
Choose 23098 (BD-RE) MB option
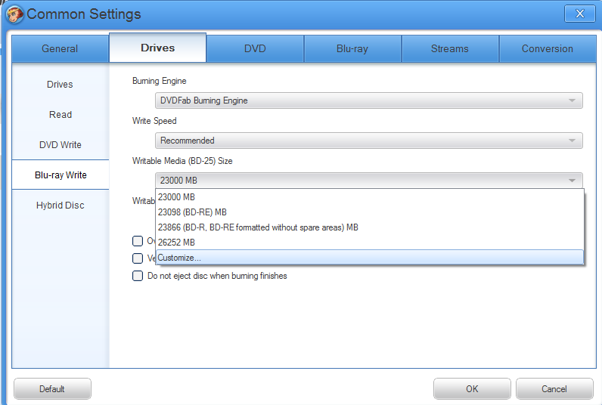[369, 212]
